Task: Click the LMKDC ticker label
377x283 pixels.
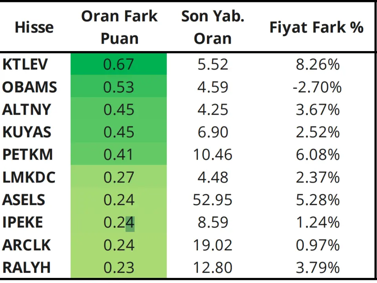Action: click(x=29, y=177)
